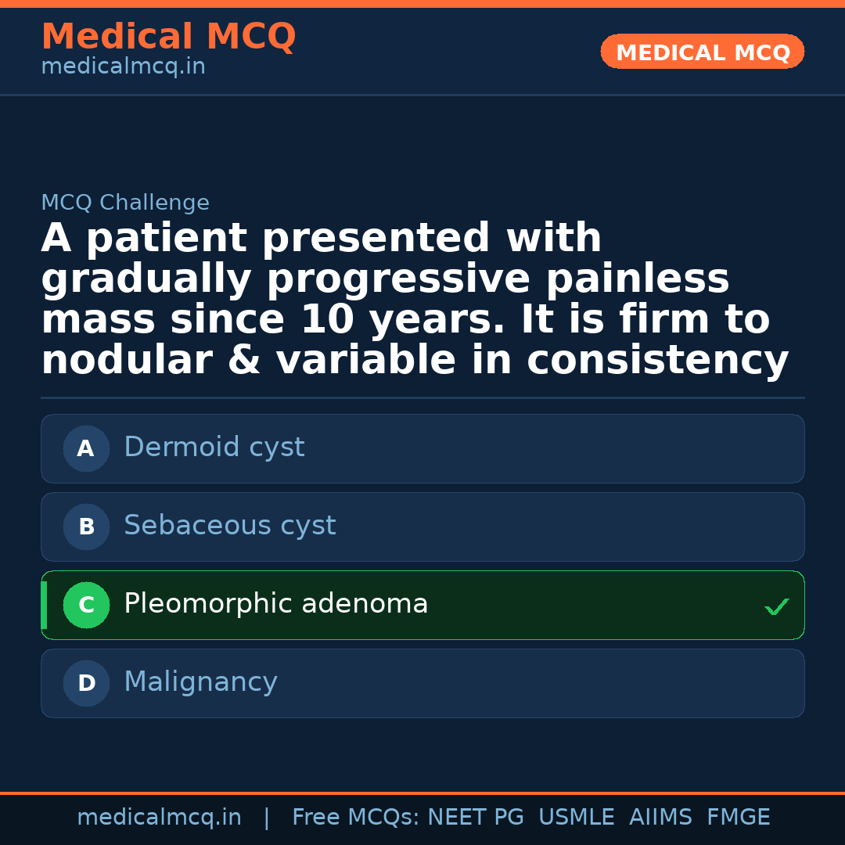Select the Dermoid cyst answer text
The width and height of the screenshot is (845, 845).
pos(214,448)
